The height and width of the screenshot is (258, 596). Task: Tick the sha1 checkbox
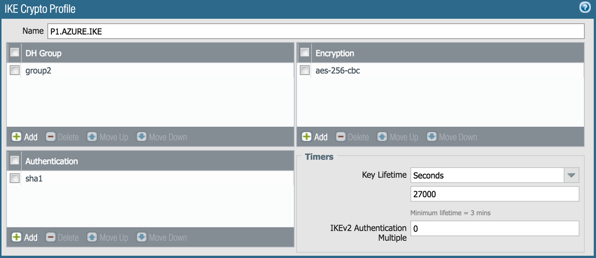(x=15, y=178)
